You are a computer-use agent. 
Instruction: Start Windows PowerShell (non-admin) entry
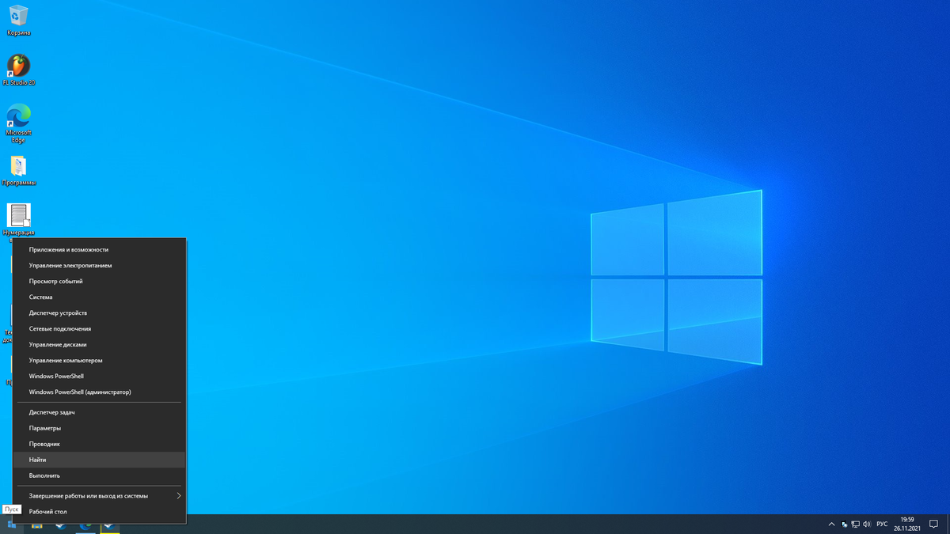(x=100, y=377)
